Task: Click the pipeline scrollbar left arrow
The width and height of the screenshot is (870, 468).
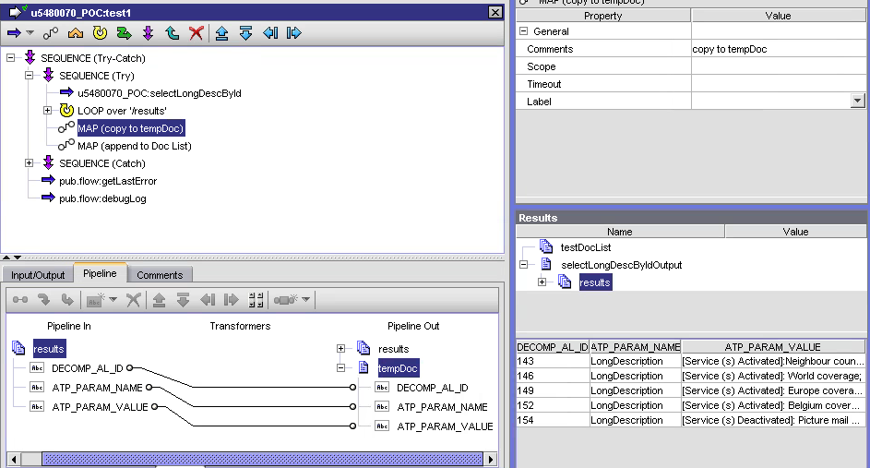Action: pyautogui.click(x=14, y=459)
